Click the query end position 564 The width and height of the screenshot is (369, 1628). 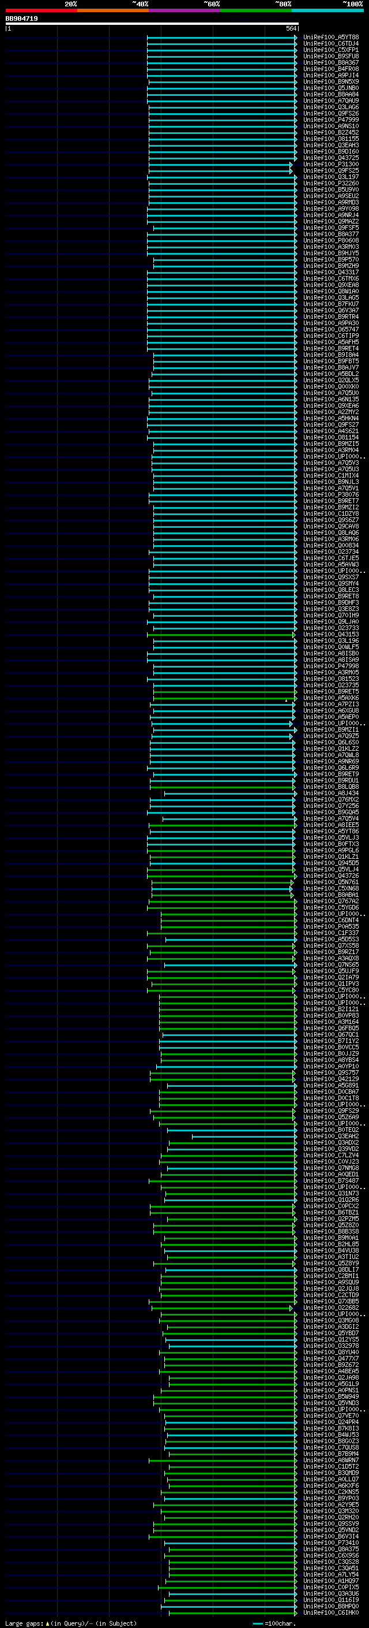point(291,28)
